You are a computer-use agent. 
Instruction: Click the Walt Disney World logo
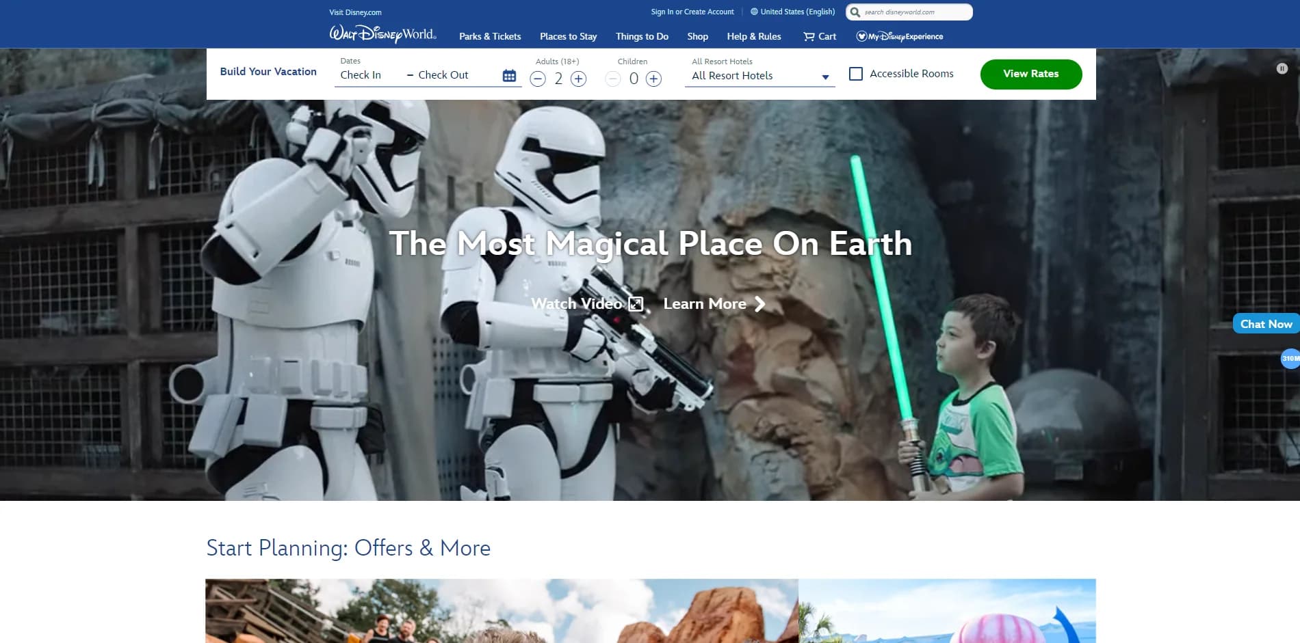tap(382, 34)
